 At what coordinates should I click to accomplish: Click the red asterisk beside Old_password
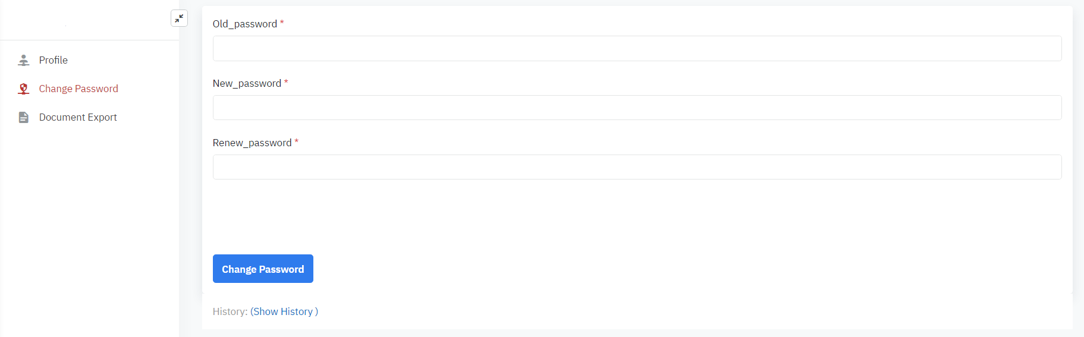[282, 23]
